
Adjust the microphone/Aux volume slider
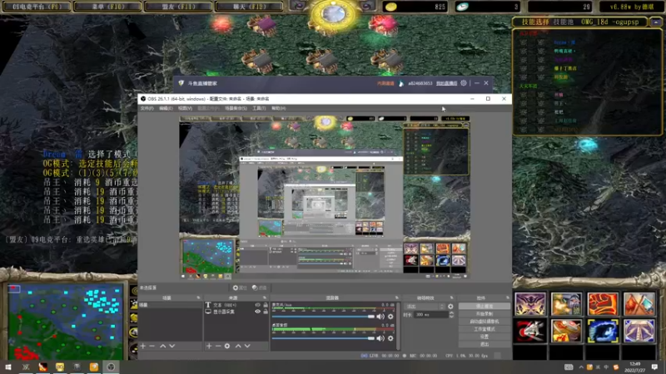point(323,317)
